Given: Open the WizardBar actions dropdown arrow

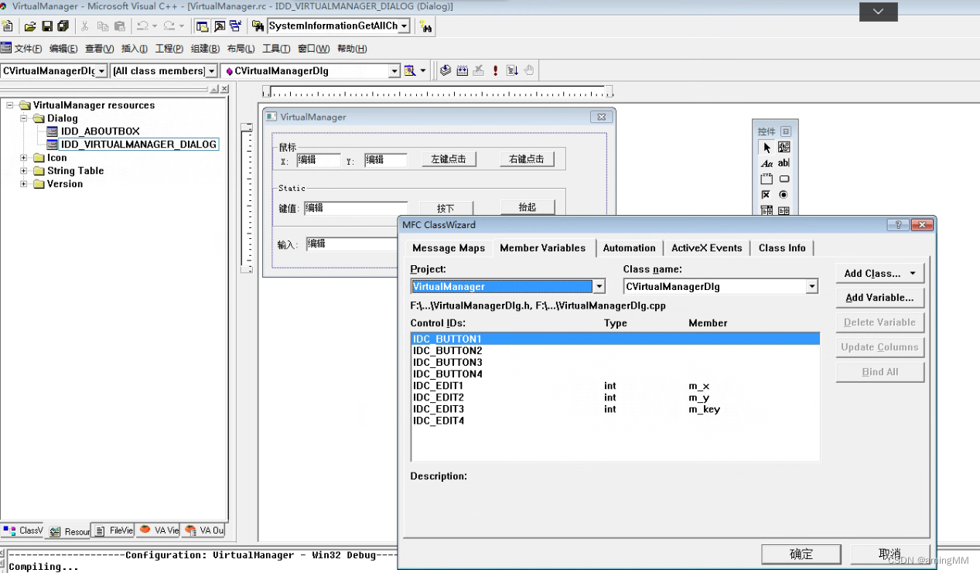Looking at the screenshot, I should (x=423, y=70).
